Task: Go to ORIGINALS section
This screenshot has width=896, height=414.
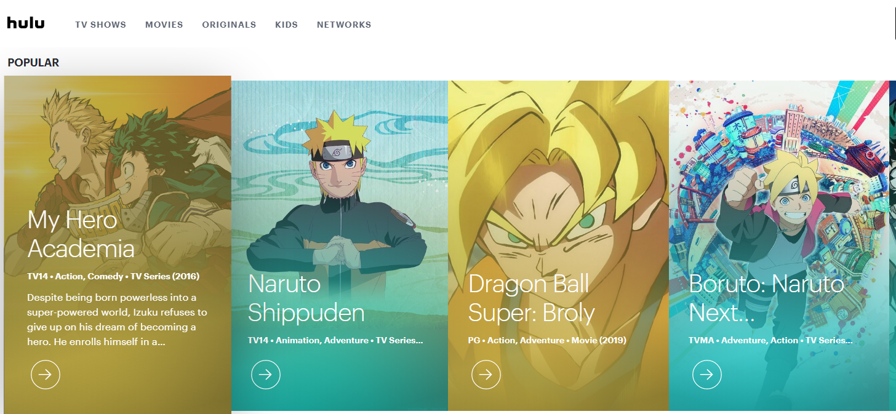Action: [229, 25]
